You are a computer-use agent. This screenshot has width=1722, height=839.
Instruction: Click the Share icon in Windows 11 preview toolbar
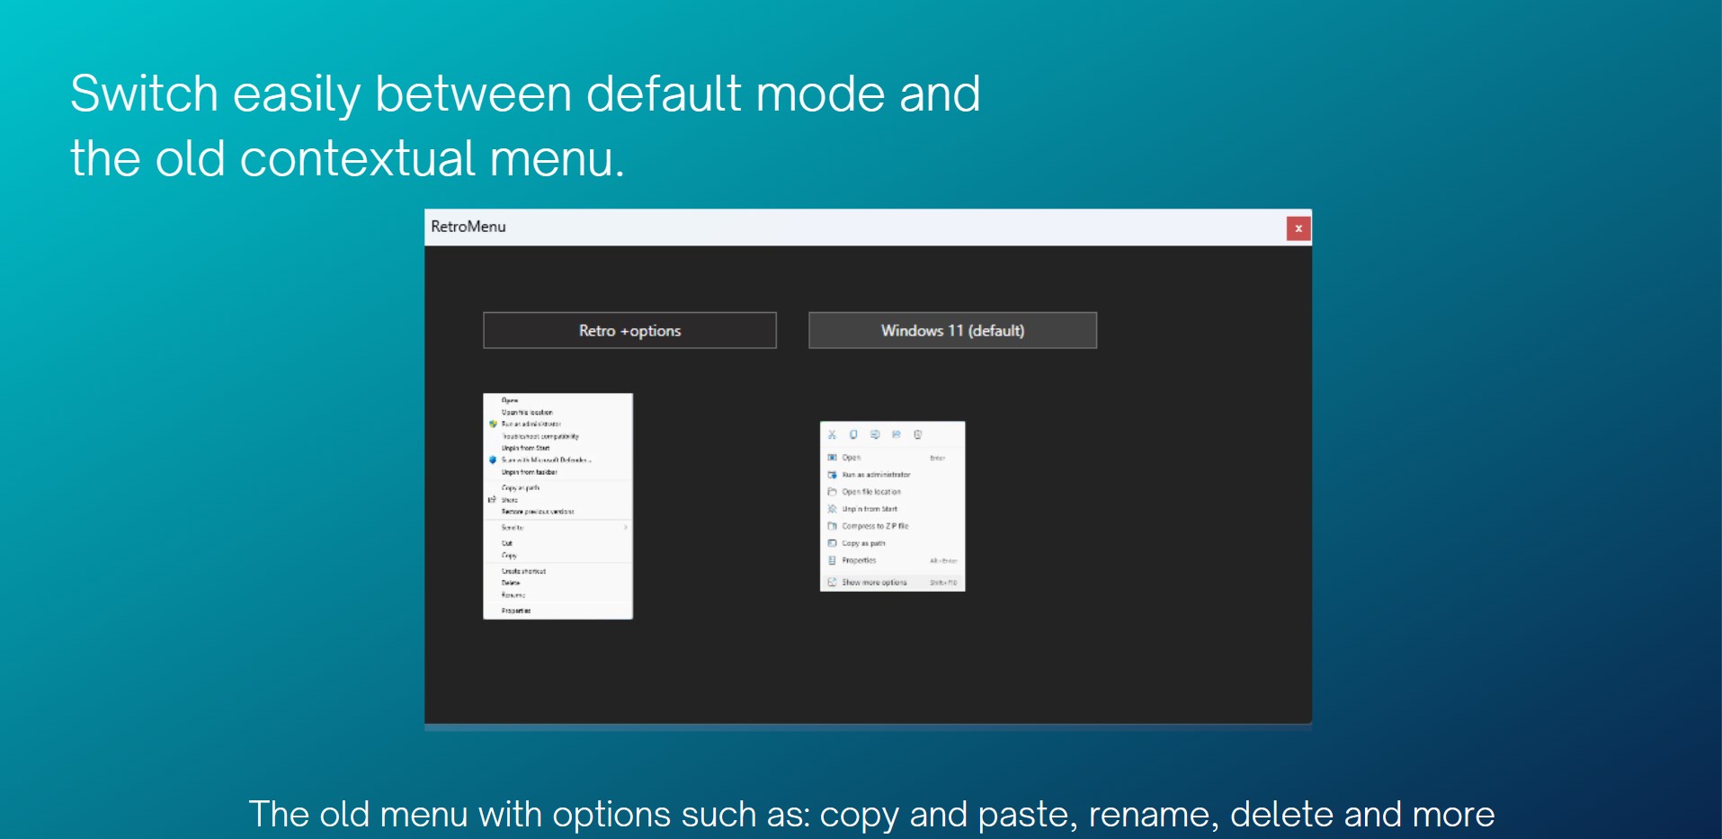coord(897,434)
